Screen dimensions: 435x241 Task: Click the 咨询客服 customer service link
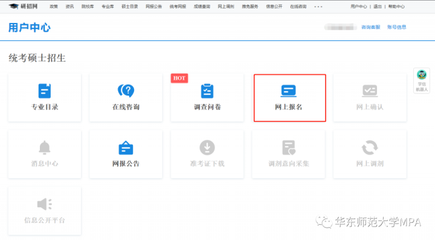[370, 27]
